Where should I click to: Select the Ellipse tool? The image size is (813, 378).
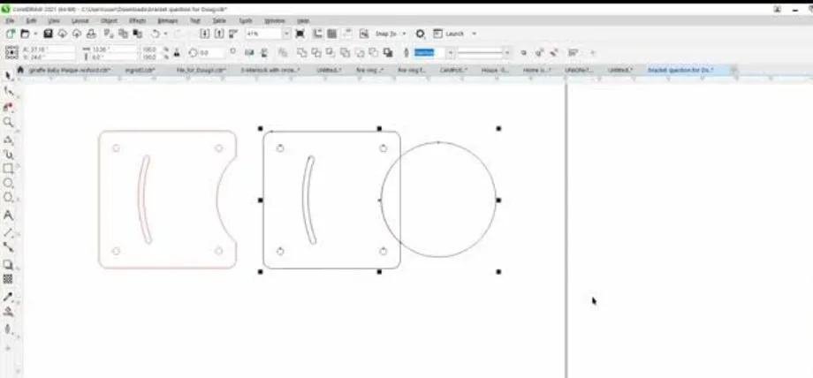click(x=8, y=183)
